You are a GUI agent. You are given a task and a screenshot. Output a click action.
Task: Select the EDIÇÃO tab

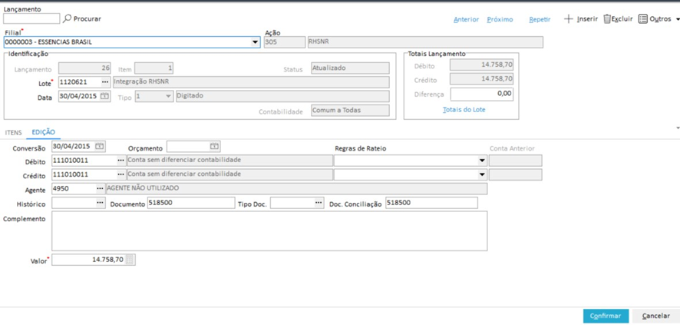pos(44,132)
